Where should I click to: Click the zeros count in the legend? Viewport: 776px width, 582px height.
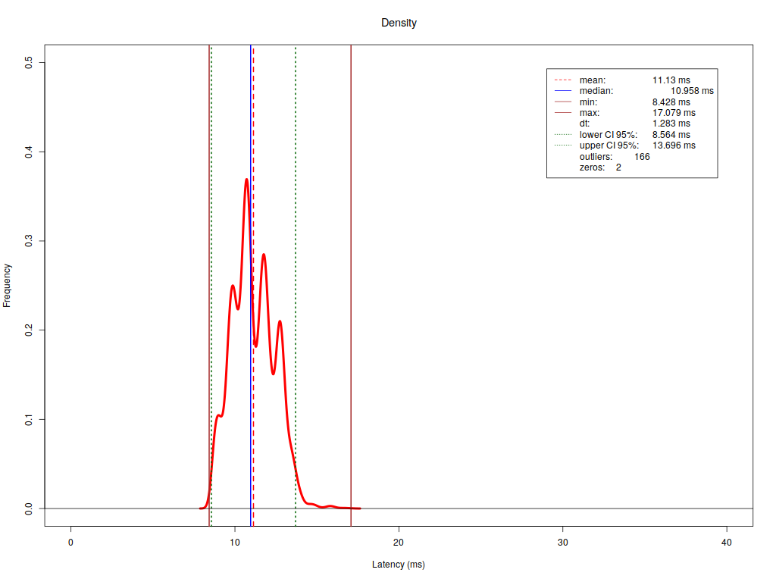(618, 167)
